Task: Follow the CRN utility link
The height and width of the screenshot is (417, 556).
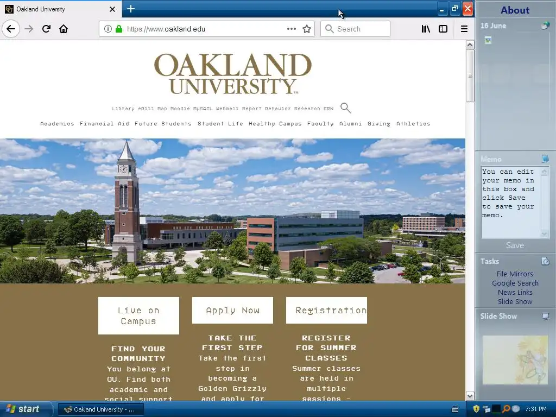Action: point(328,109)
